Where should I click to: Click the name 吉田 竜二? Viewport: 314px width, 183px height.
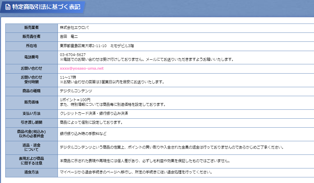(69, 36)
